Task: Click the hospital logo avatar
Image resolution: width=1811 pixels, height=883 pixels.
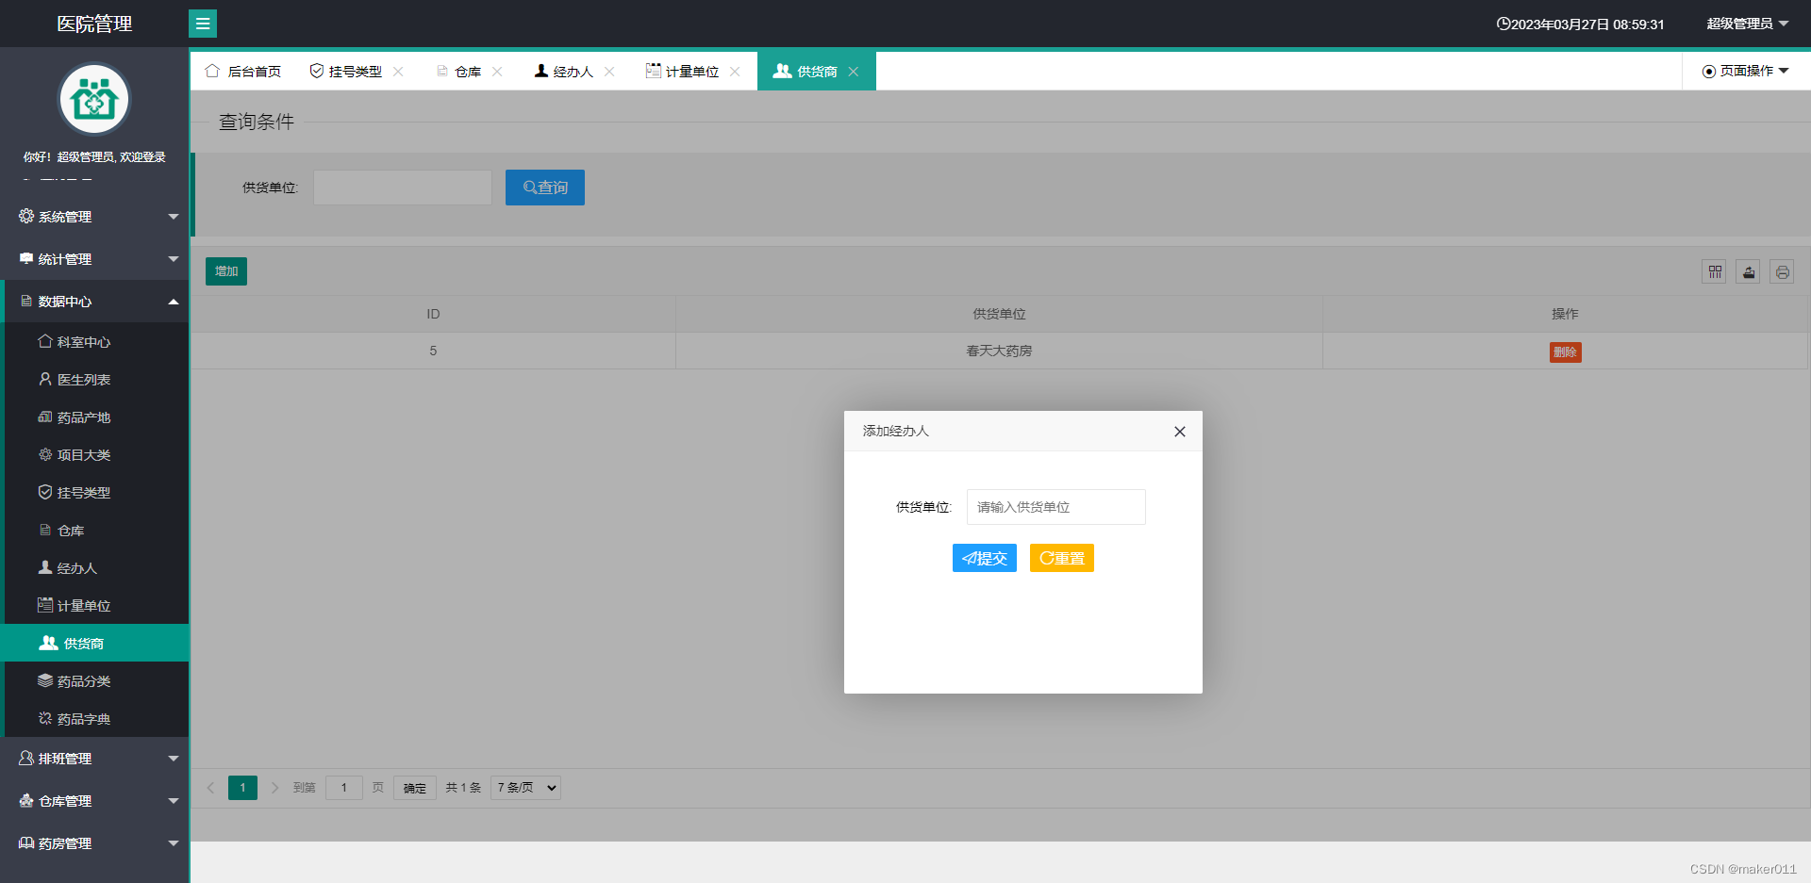Action: tap(94, 99)
